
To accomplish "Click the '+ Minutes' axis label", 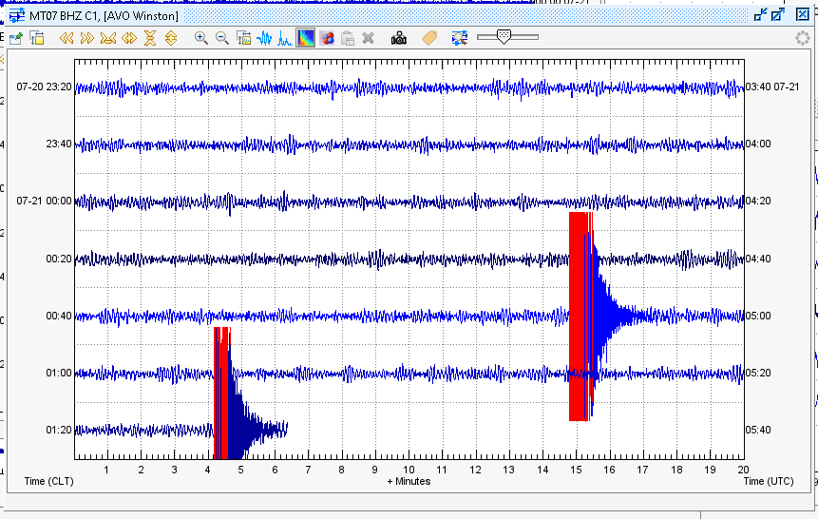I will [409, 481].
